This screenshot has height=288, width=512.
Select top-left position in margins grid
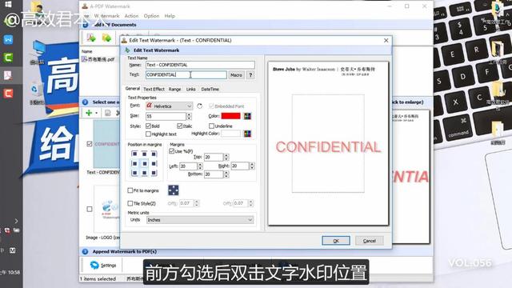pyautogui.click(x=134, y=154)
